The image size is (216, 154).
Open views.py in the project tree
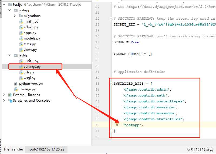click(x=30, y=50)
